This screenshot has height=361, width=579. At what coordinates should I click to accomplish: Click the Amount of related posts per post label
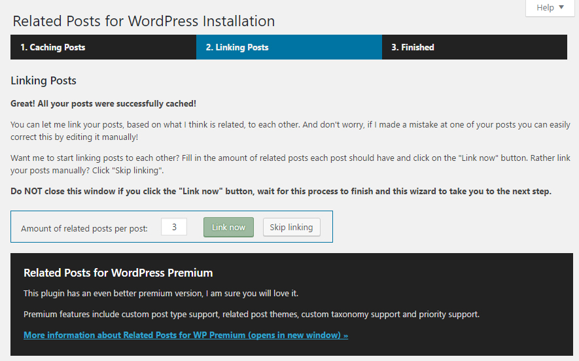click(84, 228)
